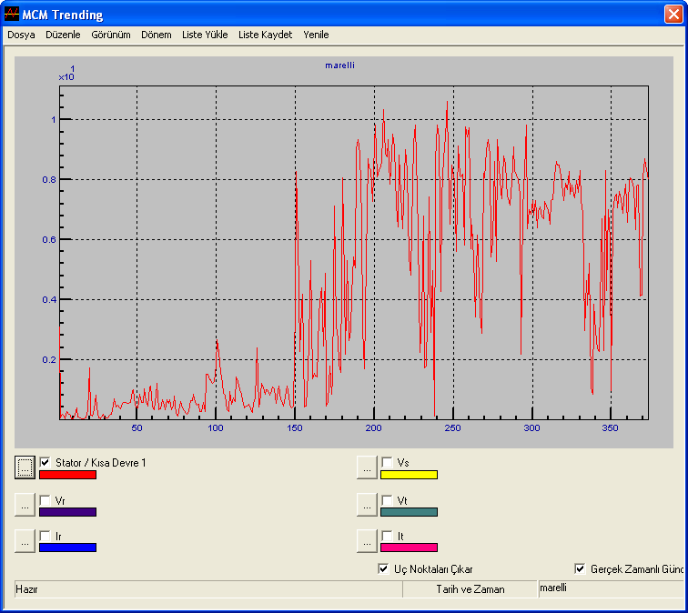The image size is (688, 613).
Task: Open the Görünüm menu
Action: point(111,35)
